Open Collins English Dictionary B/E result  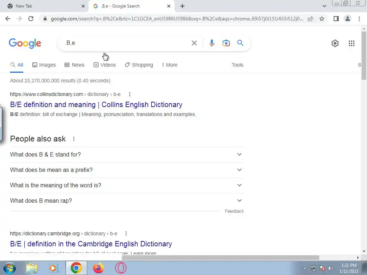click(96, 105)
